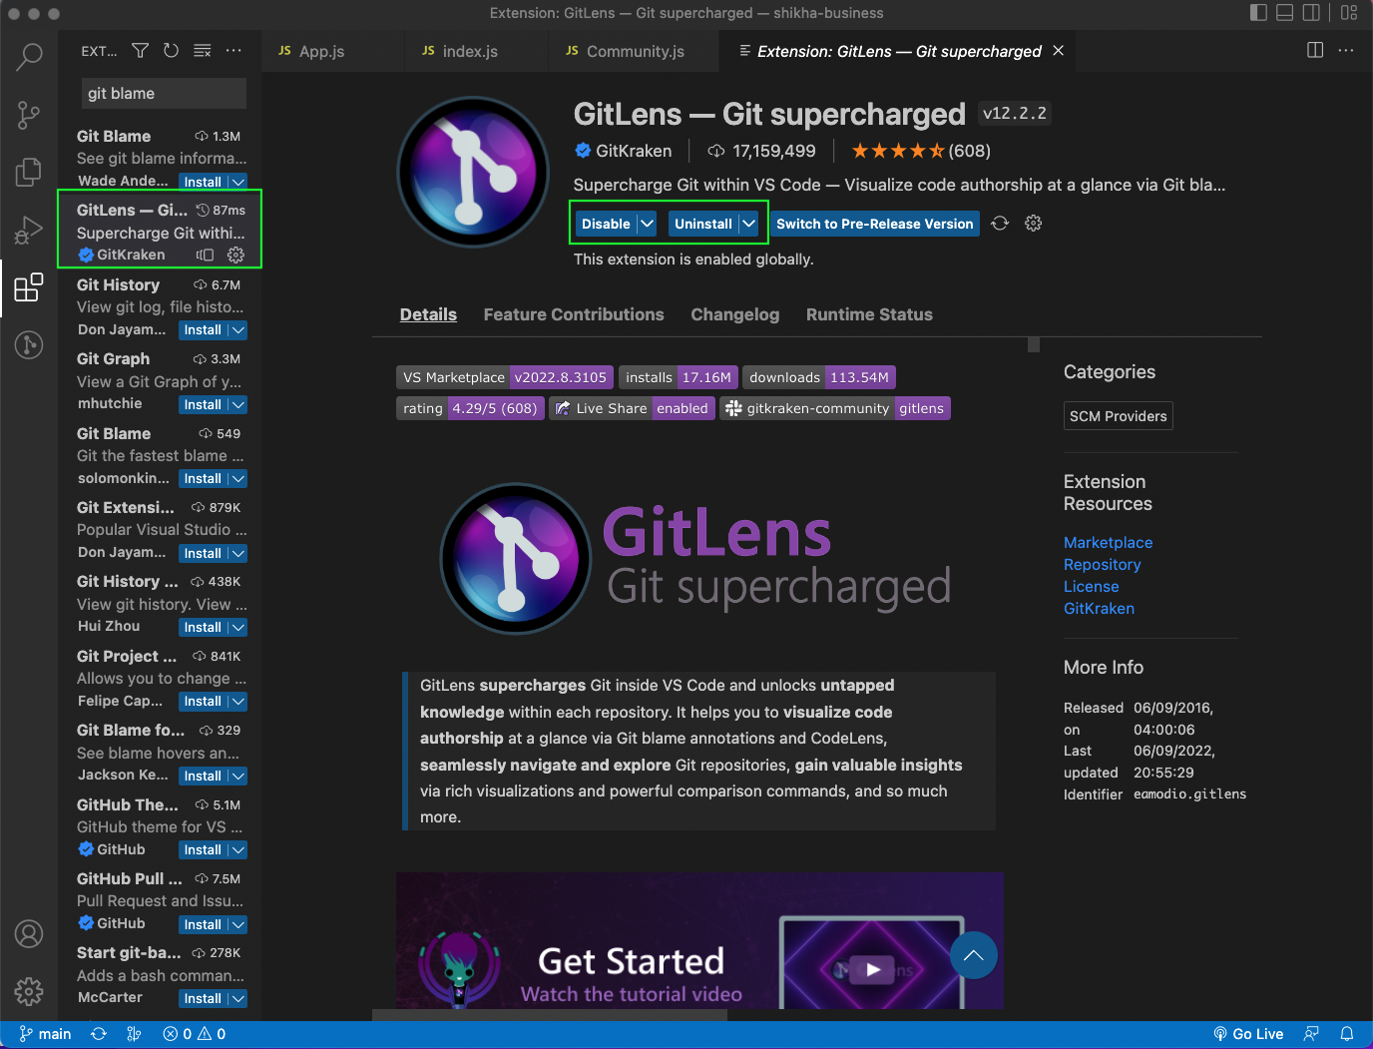
Task: Open the Changelog tab
Action: pyautogui.click(x=735, y=314)
